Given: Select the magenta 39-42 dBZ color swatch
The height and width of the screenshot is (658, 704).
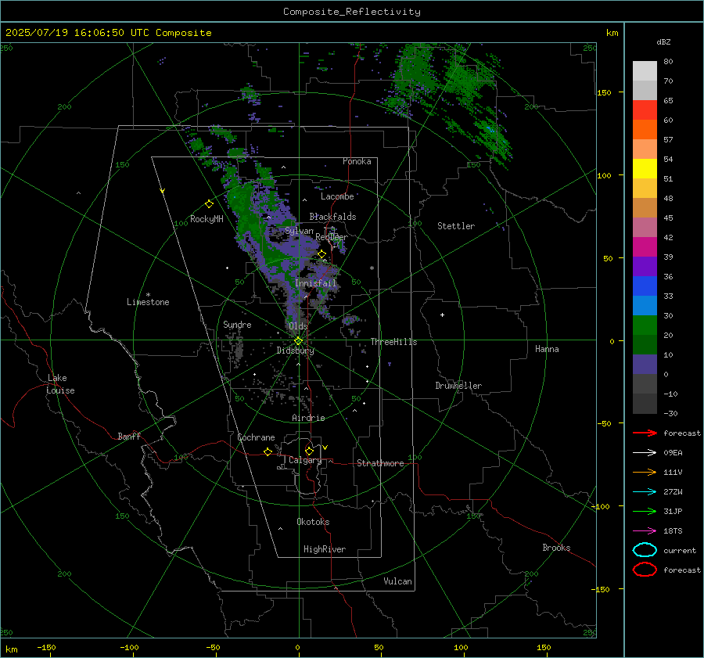Looking at the screenshot, I should (x=645, y=247).
